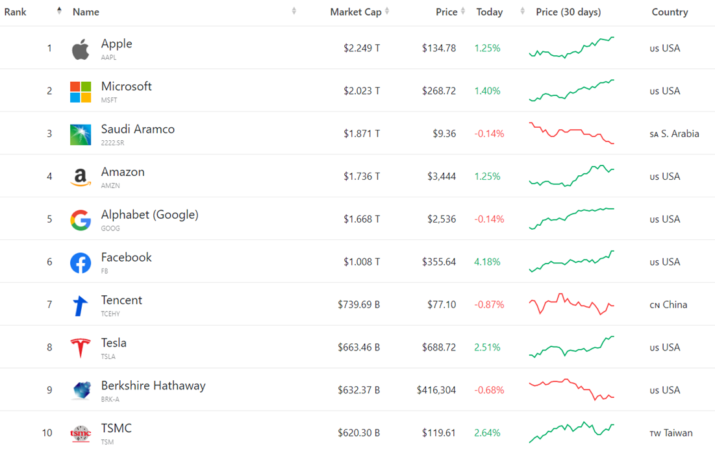Viewport: 715px width, 451px height.
Task: Select the Amazon logo icon
Action: click(81, 177)
